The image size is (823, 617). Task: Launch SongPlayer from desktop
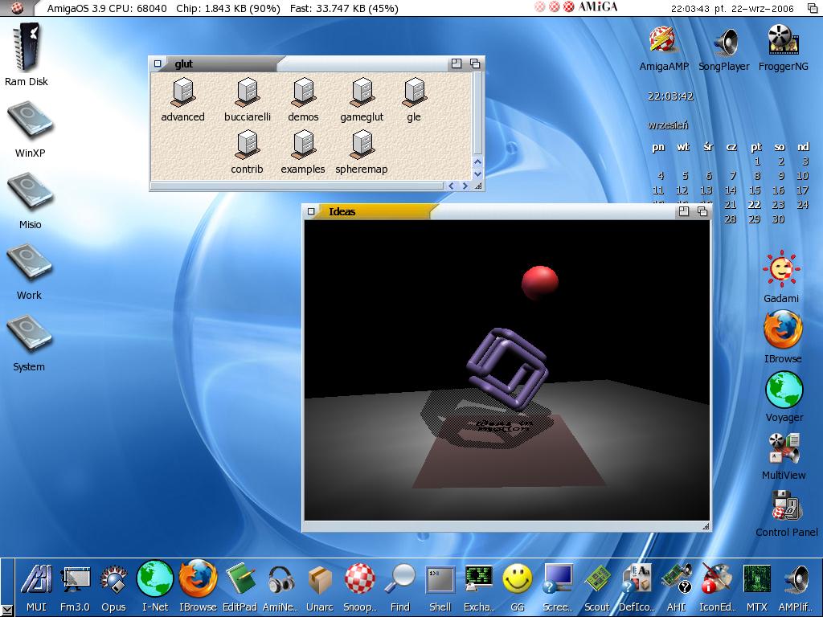pyautogui.click(x=725, y=42)
